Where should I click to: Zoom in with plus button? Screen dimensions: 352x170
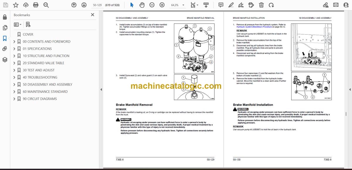pyautogui.click(x=162, y=5)
